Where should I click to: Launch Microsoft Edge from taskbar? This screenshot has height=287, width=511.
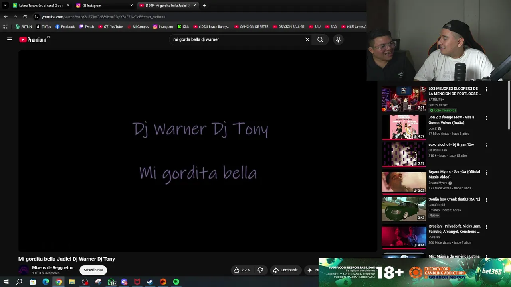pos(46,282)
